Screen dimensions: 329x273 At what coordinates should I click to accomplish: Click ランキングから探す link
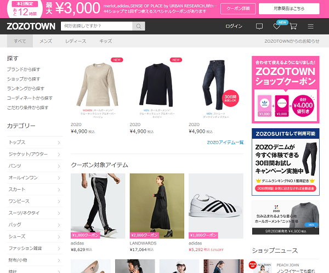point(26,89)
